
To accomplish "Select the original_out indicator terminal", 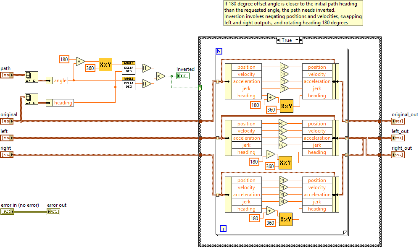I will tap(398, 121).
